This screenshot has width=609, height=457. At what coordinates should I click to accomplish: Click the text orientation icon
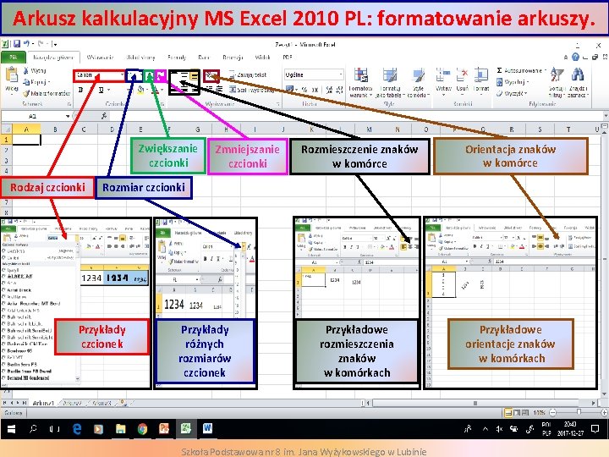click(x=211, y=75)
